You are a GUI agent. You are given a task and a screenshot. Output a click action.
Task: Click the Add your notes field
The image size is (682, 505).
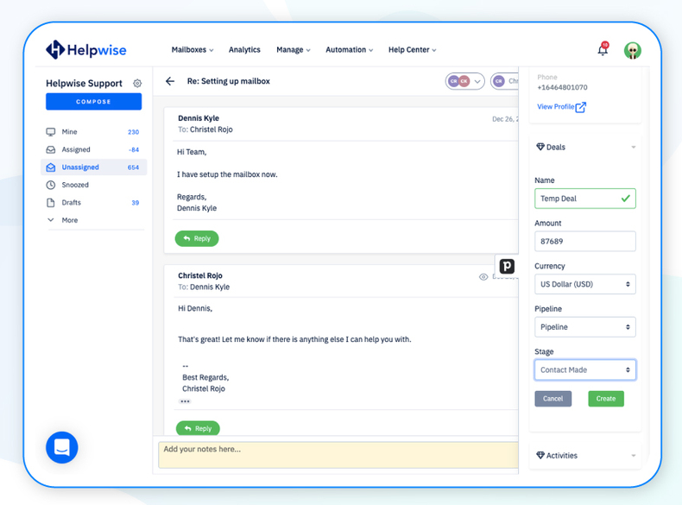point(338,455)
